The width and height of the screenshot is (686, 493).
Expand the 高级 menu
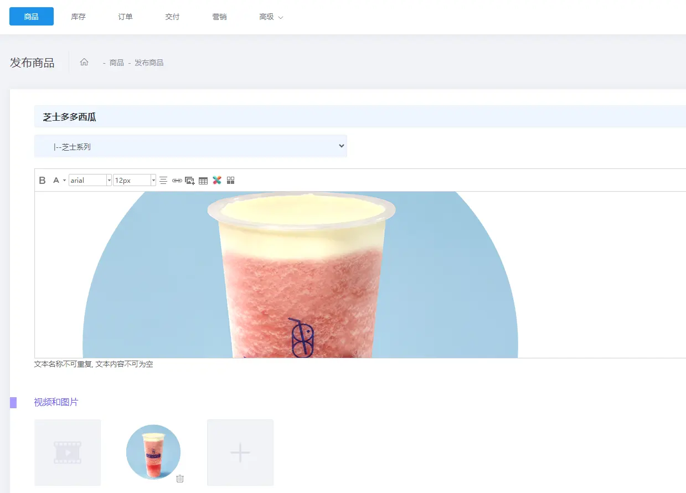271,17
